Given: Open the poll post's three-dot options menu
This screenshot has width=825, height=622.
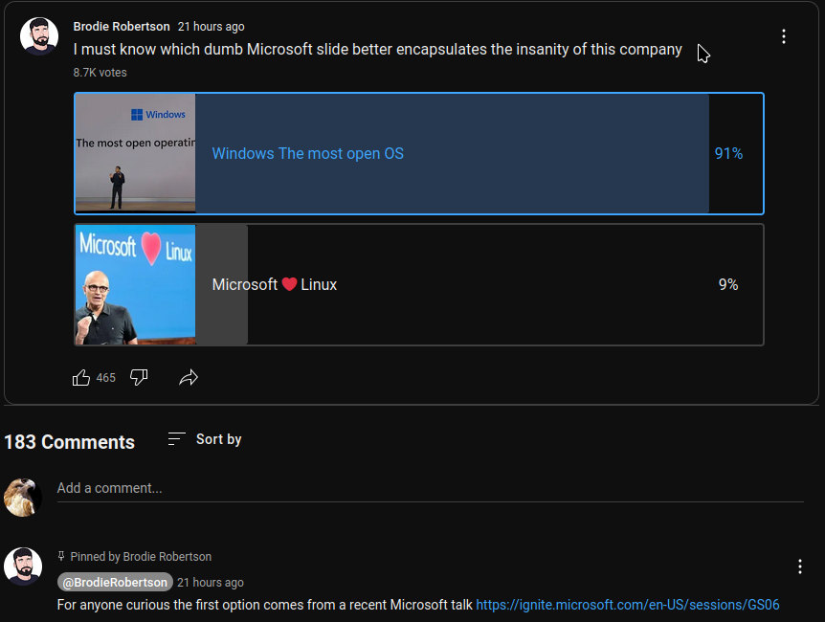Looking at the screenshot, I should click(784, 36).
